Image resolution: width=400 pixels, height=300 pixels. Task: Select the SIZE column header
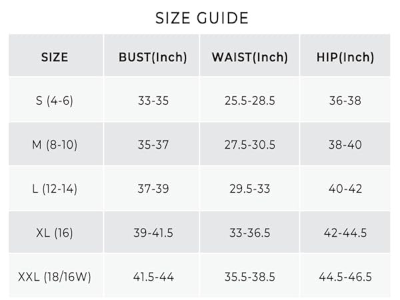55,57
